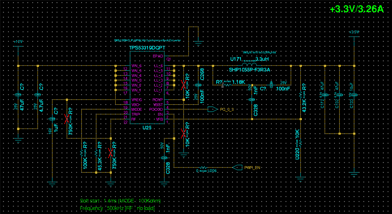Click the VIN_1 pin label

[136, 90]
